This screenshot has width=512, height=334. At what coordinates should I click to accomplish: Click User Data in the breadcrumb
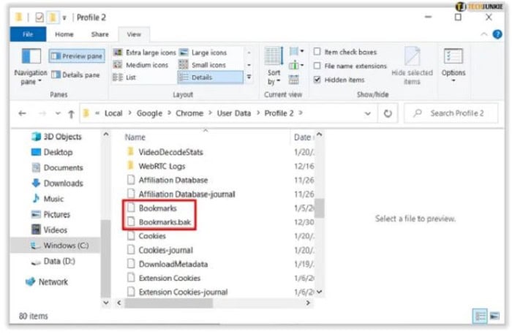(x=234, y=113)
